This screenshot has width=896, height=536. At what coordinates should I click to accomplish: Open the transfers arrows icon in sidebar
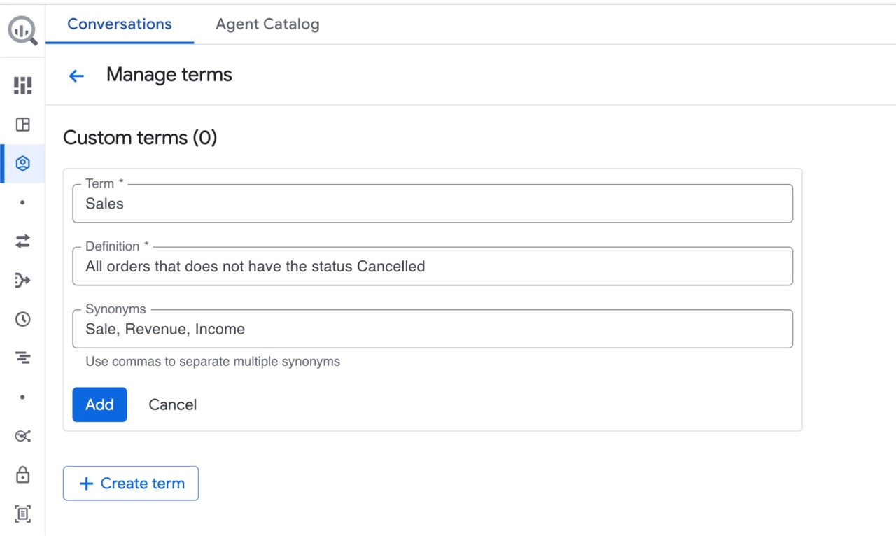tap(22, 241)
